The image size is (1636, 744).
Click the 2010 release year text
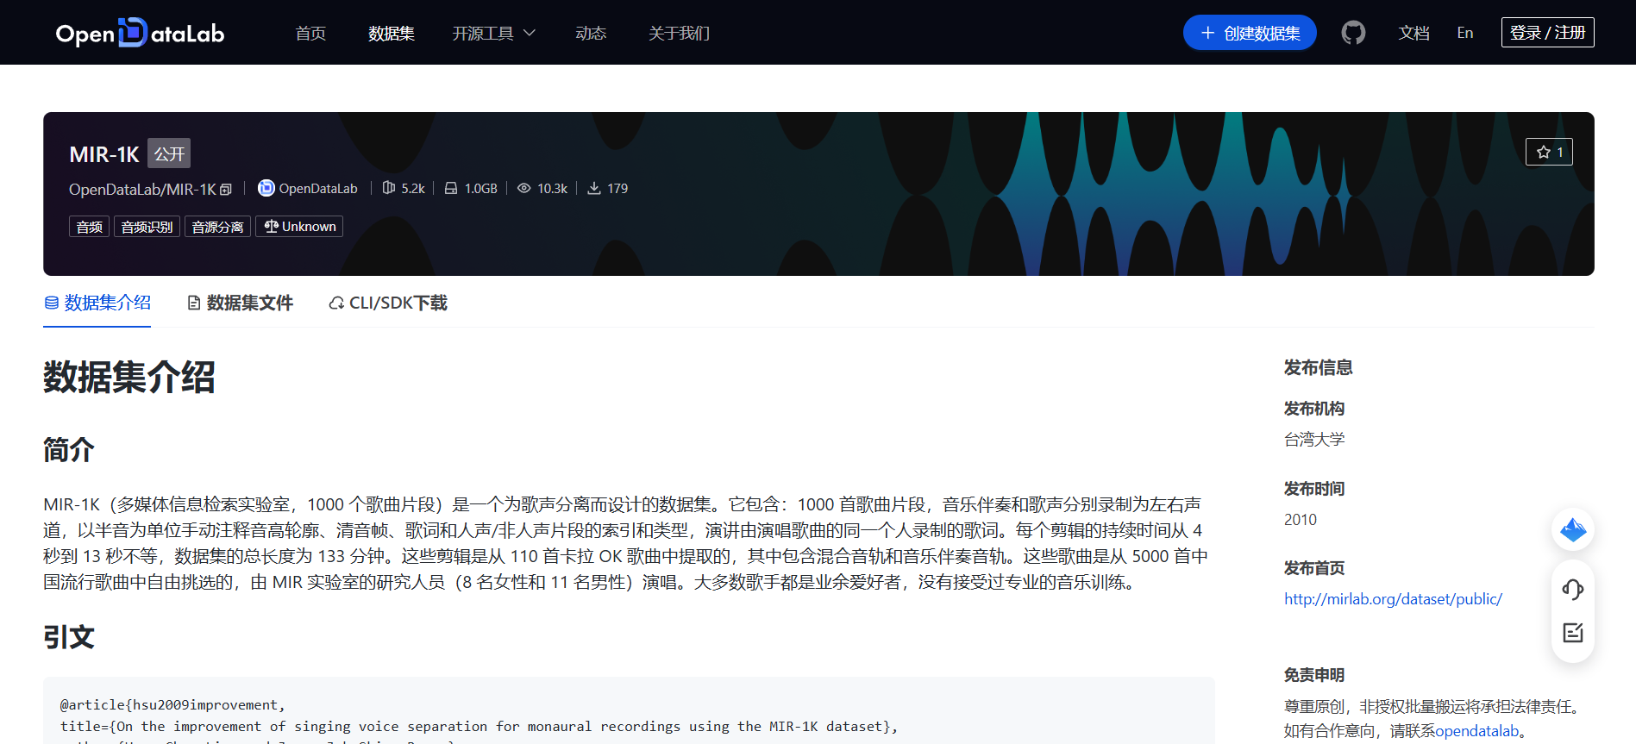point(1301,520)
